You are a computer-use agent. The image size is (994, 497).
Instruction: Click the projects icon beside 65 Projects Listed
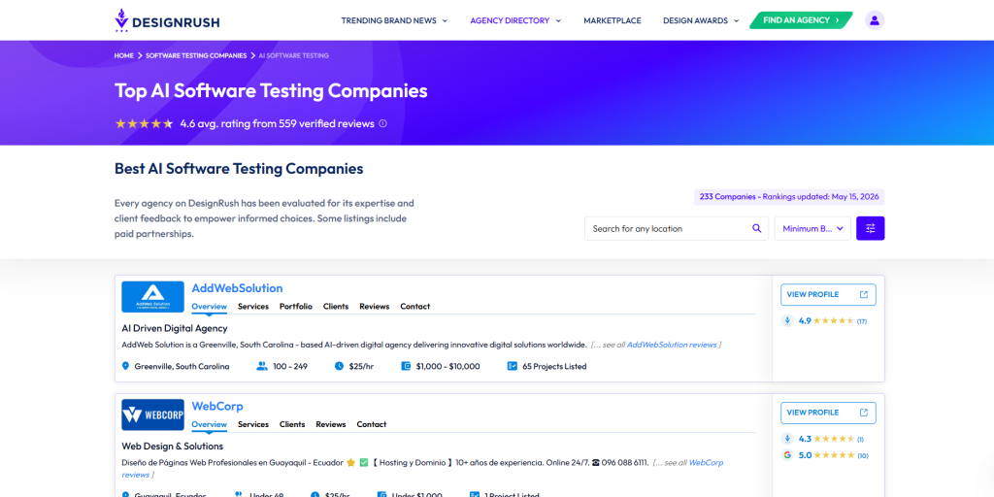[513, 366]
